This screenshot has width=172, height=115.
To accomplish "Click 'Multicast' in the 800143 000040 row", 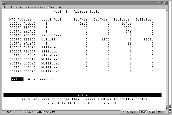I will tap(50, 71).
